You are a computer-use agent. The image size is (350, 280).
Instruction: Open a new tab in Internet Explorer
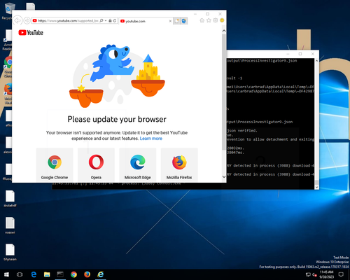click(176, 21)
